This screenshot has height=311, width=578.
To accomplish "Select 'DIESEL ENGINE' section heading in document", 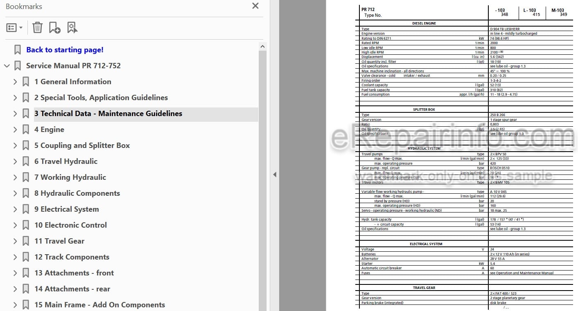I will 424,23.
